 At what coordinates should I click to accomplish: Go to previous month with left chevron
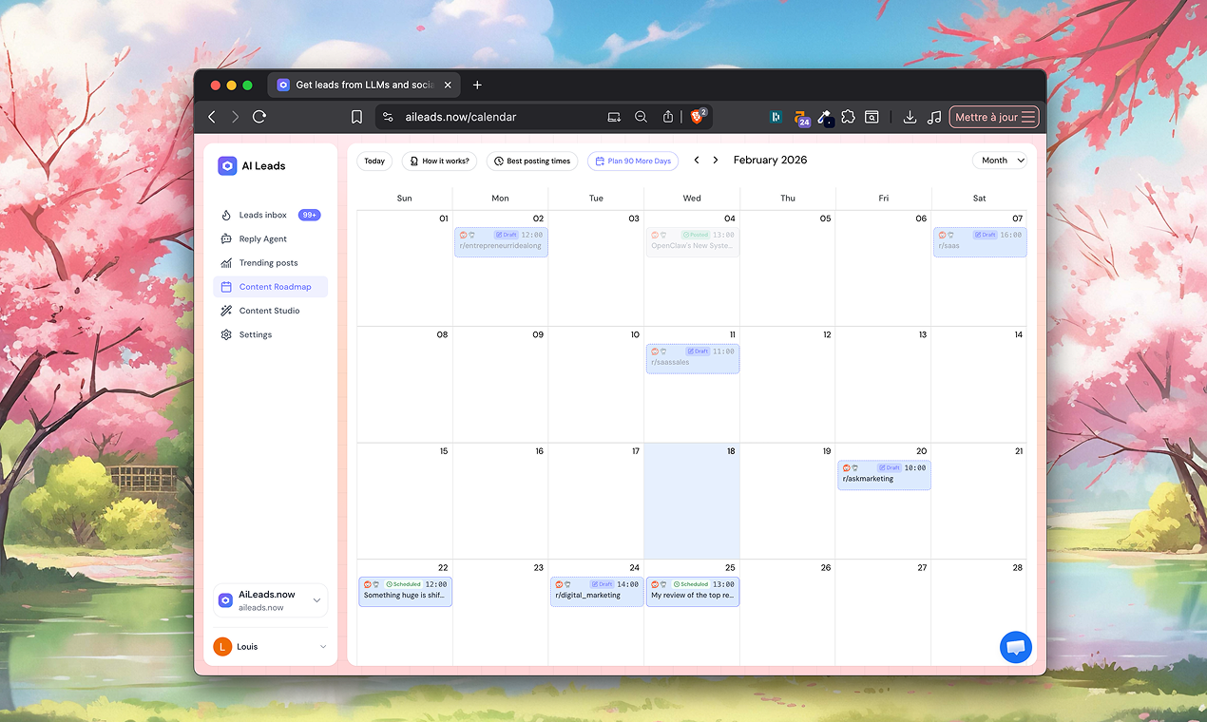pos(697,161)
